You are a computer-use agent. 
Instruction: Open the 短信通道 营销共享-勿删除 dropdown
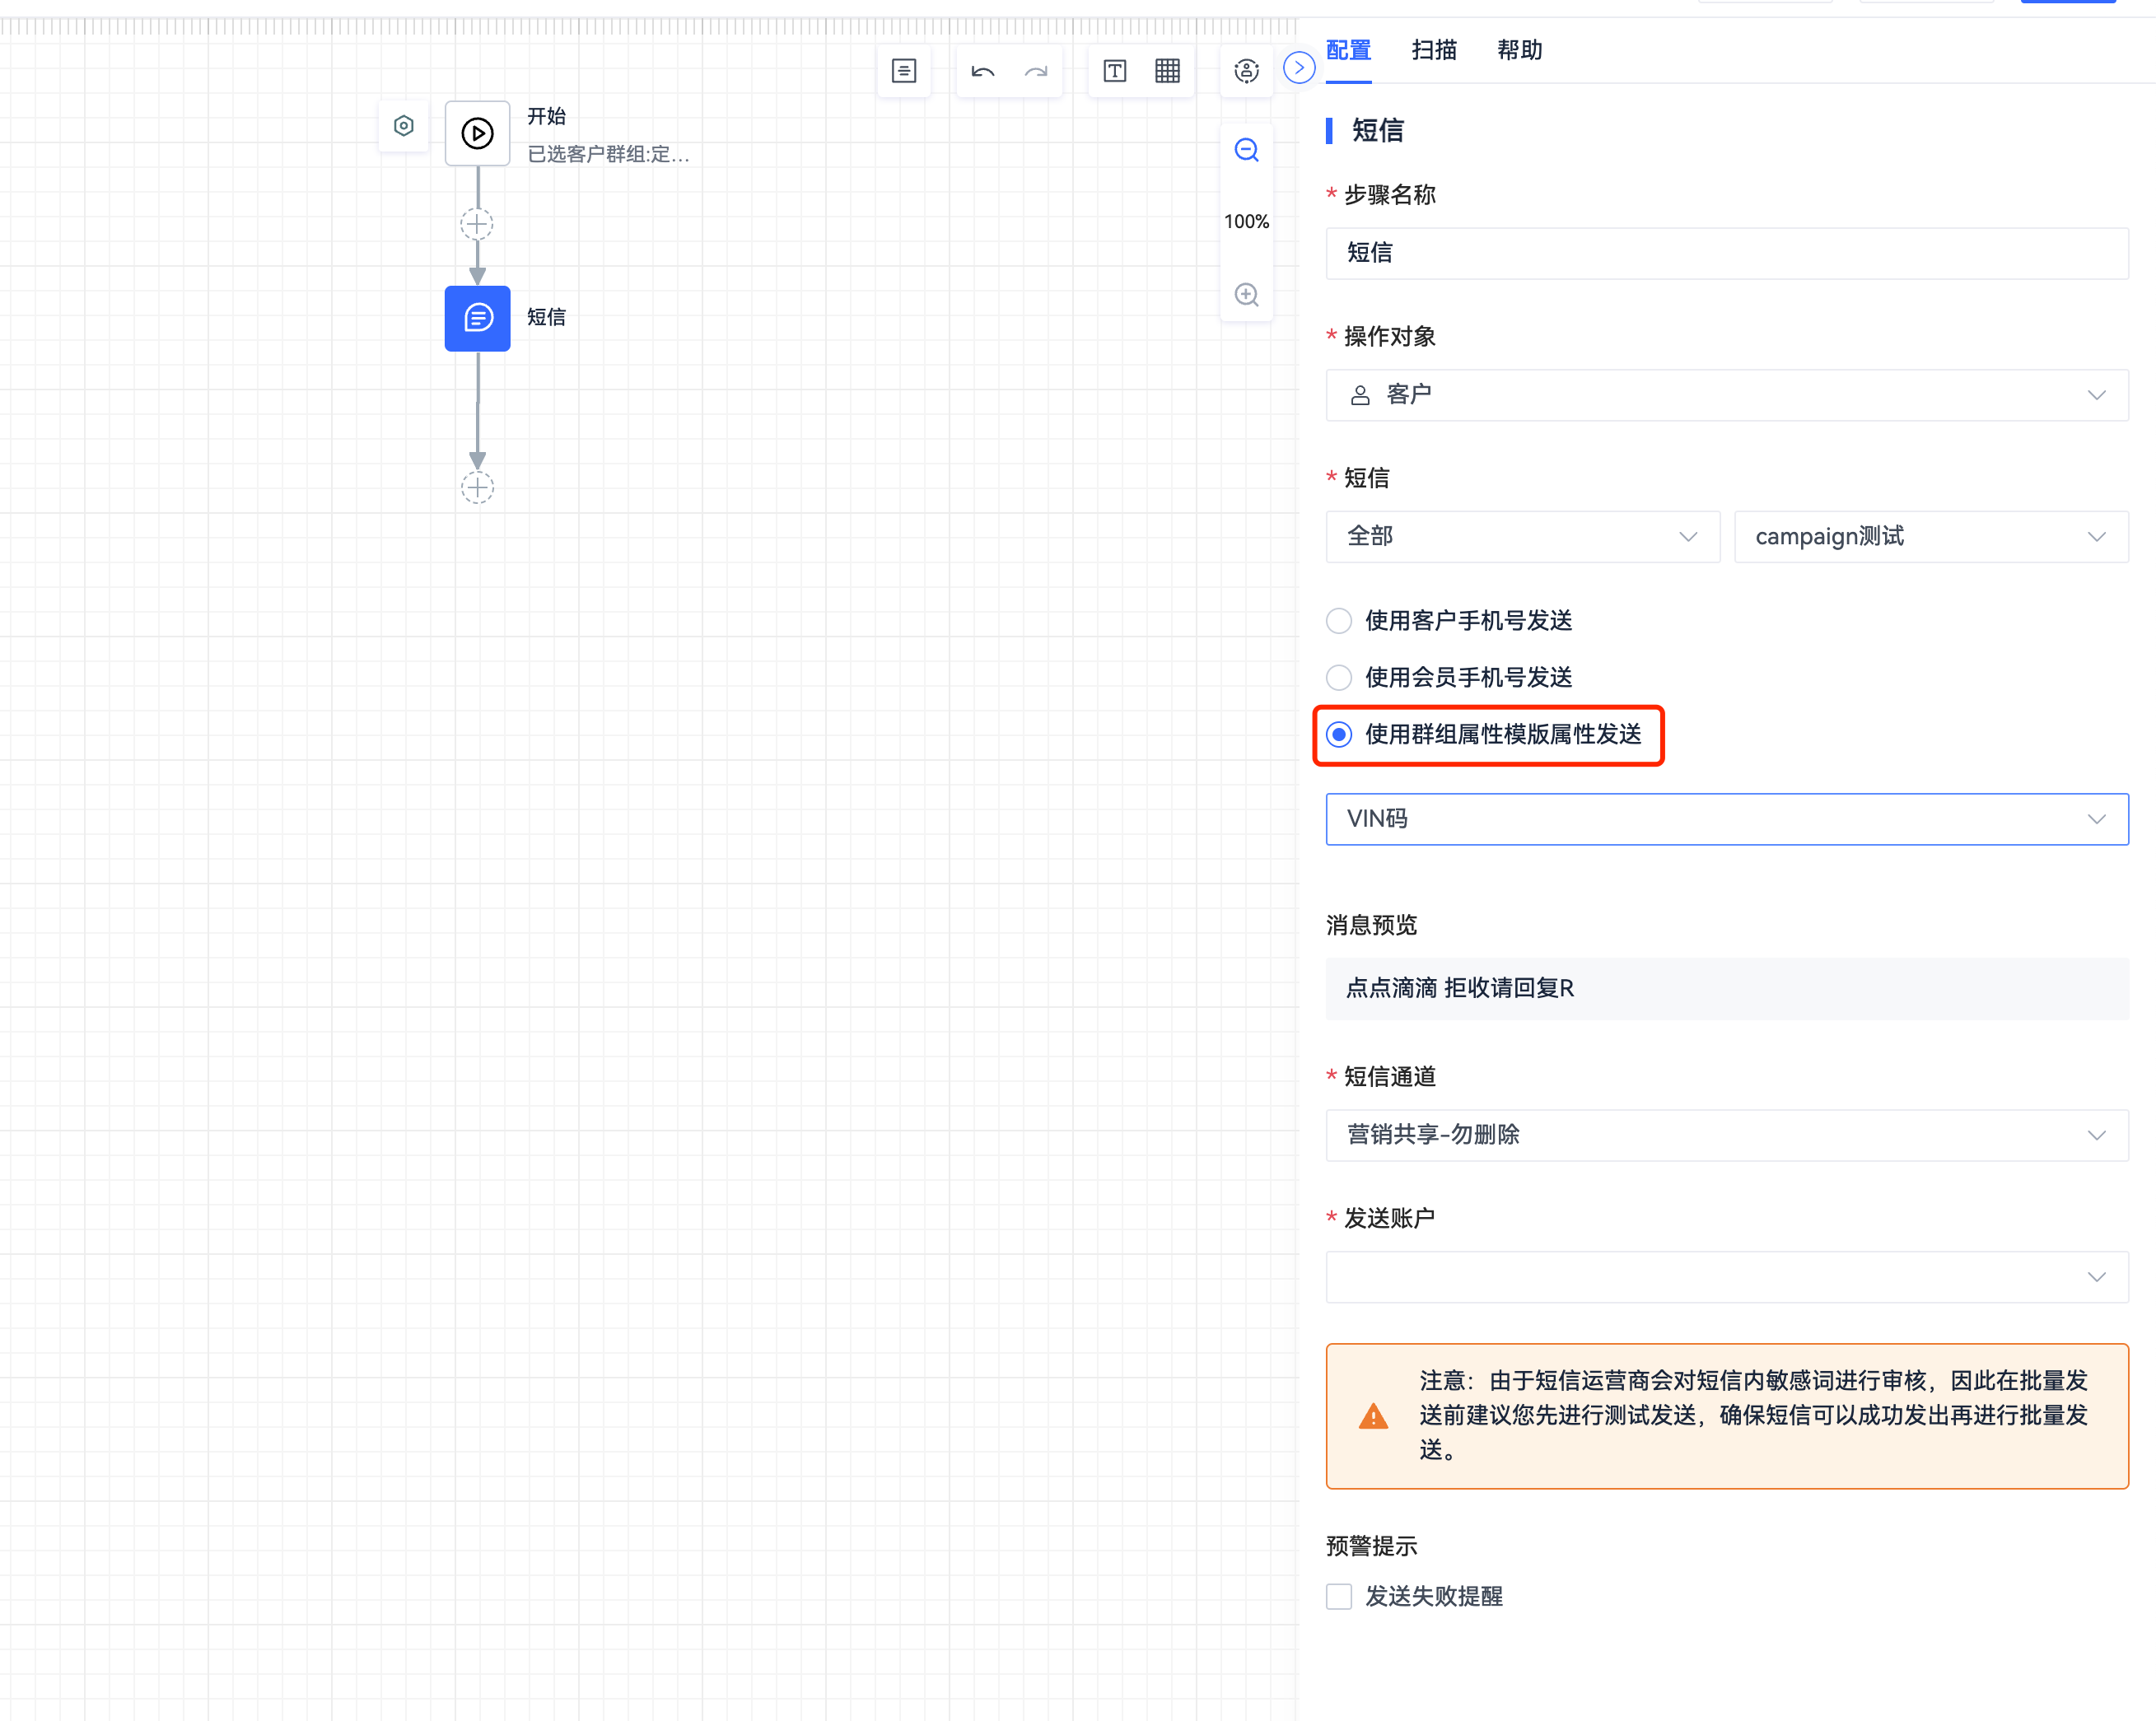click(x=1726, y=1136)
